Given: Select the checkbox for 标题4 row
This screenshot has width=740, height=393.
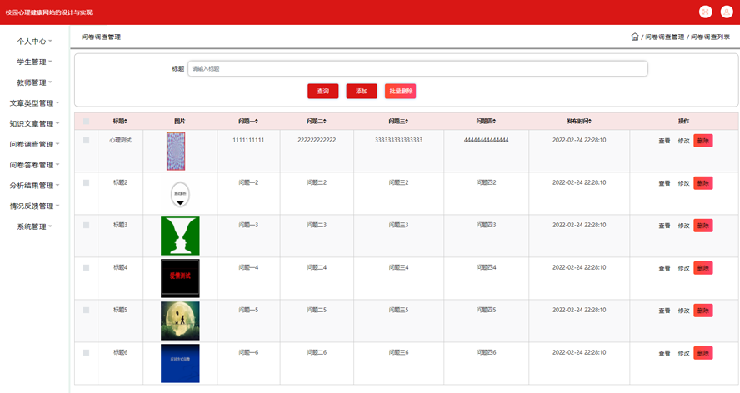Looking at the screenshot, I should (86, 268).
